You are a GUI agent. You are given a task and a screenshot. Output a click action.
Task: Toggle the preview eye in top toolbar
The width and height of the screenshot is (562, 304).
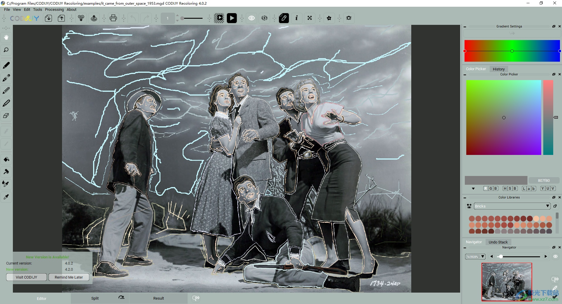251,18
